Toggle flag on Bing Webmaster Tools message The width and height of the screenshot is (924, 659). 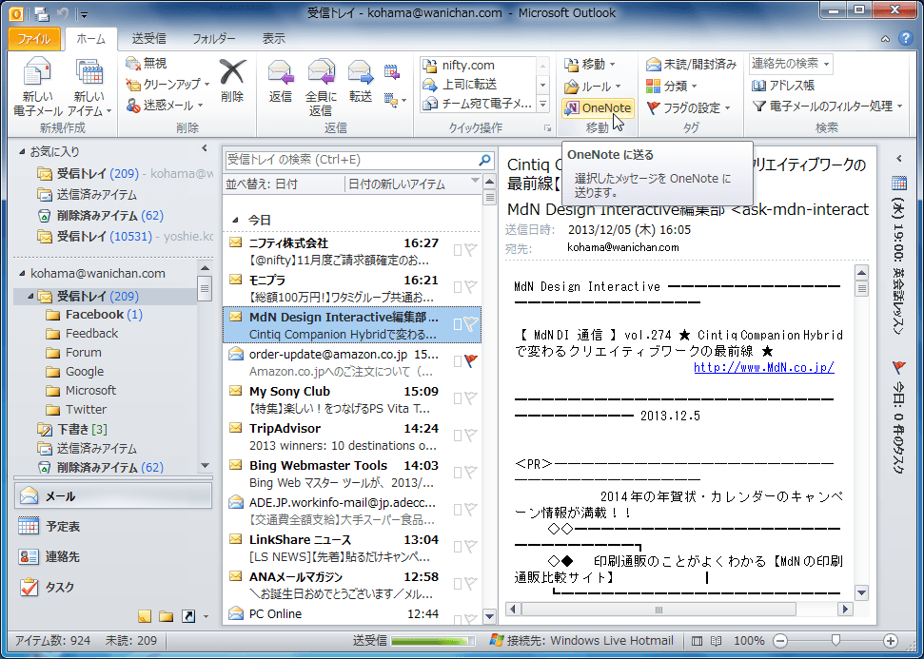(470, 473)
